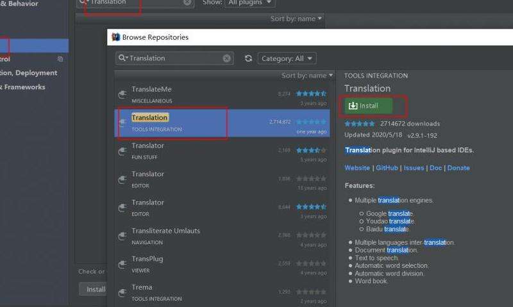Click the TransPlug plugin plug icon
The height and width of the screenshot is (307, 513).
(122, 264)
